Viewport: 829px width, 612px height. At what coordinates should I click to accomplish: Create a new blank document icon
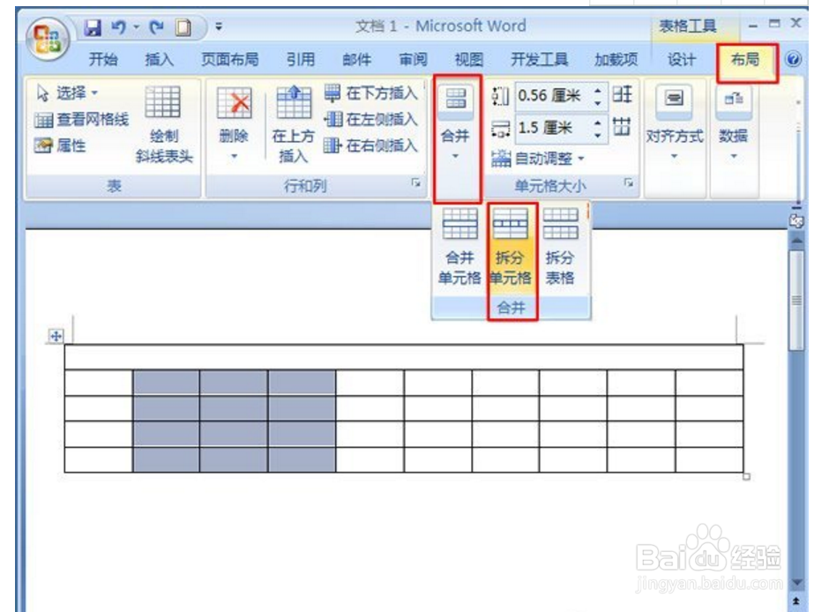[183, 27]
